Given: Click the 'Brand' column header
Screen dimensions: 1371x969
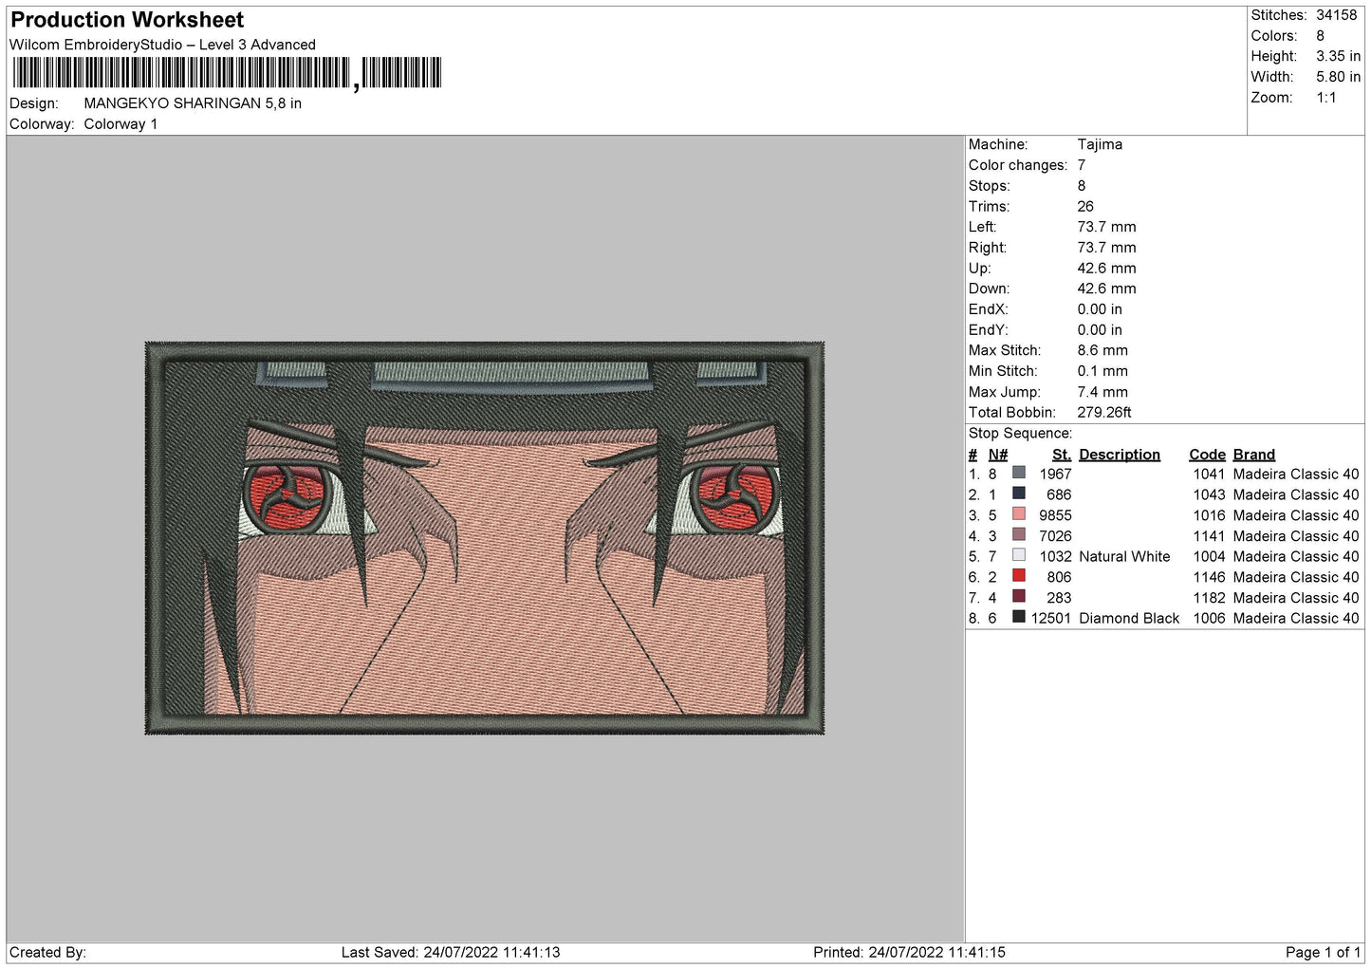Looking at the screenshot, I should [1254, 455].
